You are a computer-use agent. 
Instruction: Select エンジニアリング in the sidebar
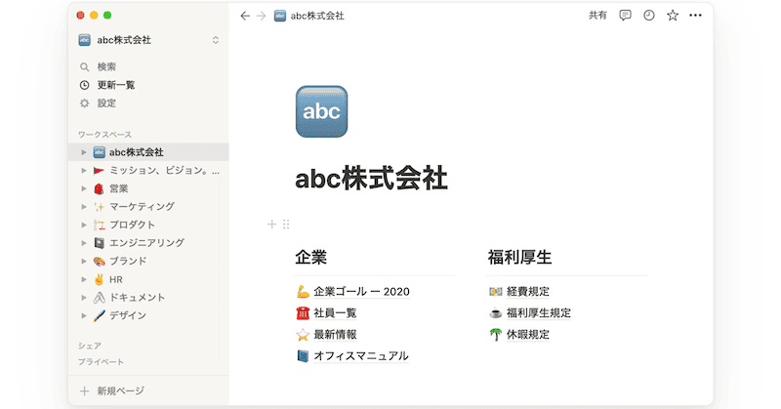[146, 243]
